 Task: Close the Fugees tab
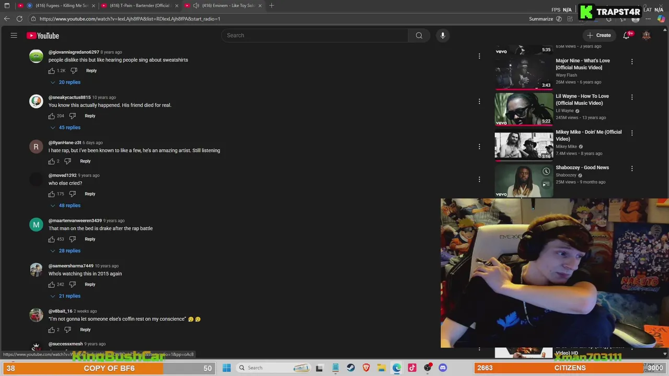tap(94, 5)
